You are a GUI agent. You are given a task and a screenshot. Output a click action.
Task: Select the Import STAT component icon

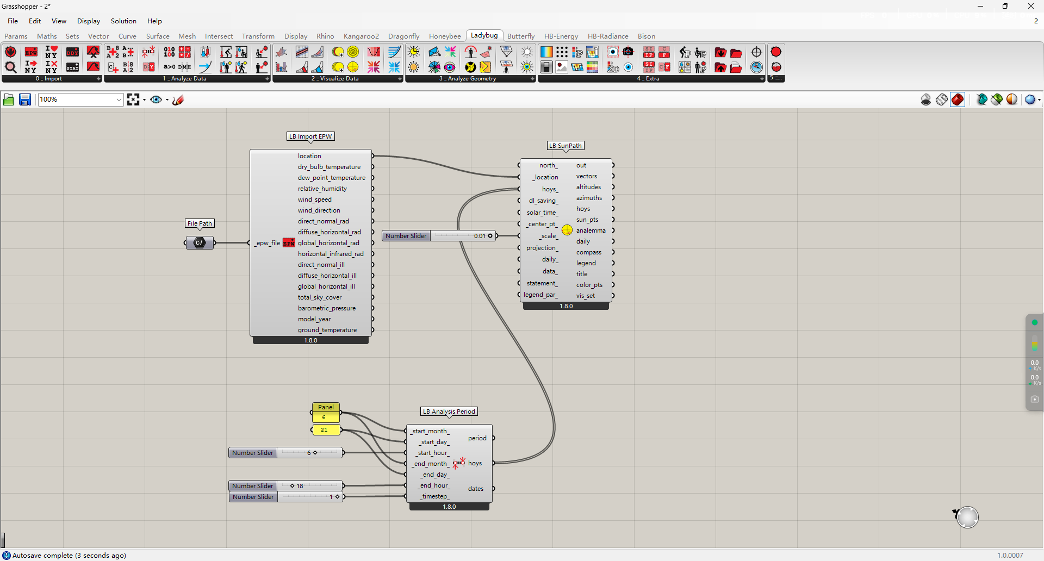click(72, 67)
